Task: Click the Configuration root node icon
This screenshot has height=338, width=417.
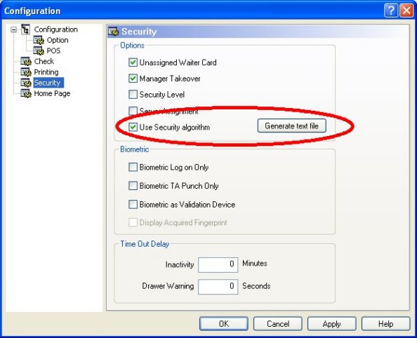Action: pos(25,29)
